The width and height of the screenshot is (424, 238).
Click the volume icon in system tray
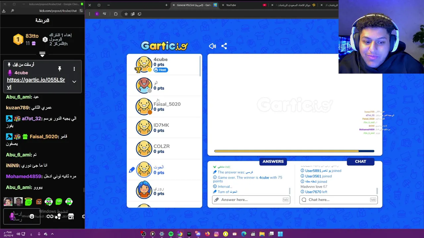click(18, 234)
